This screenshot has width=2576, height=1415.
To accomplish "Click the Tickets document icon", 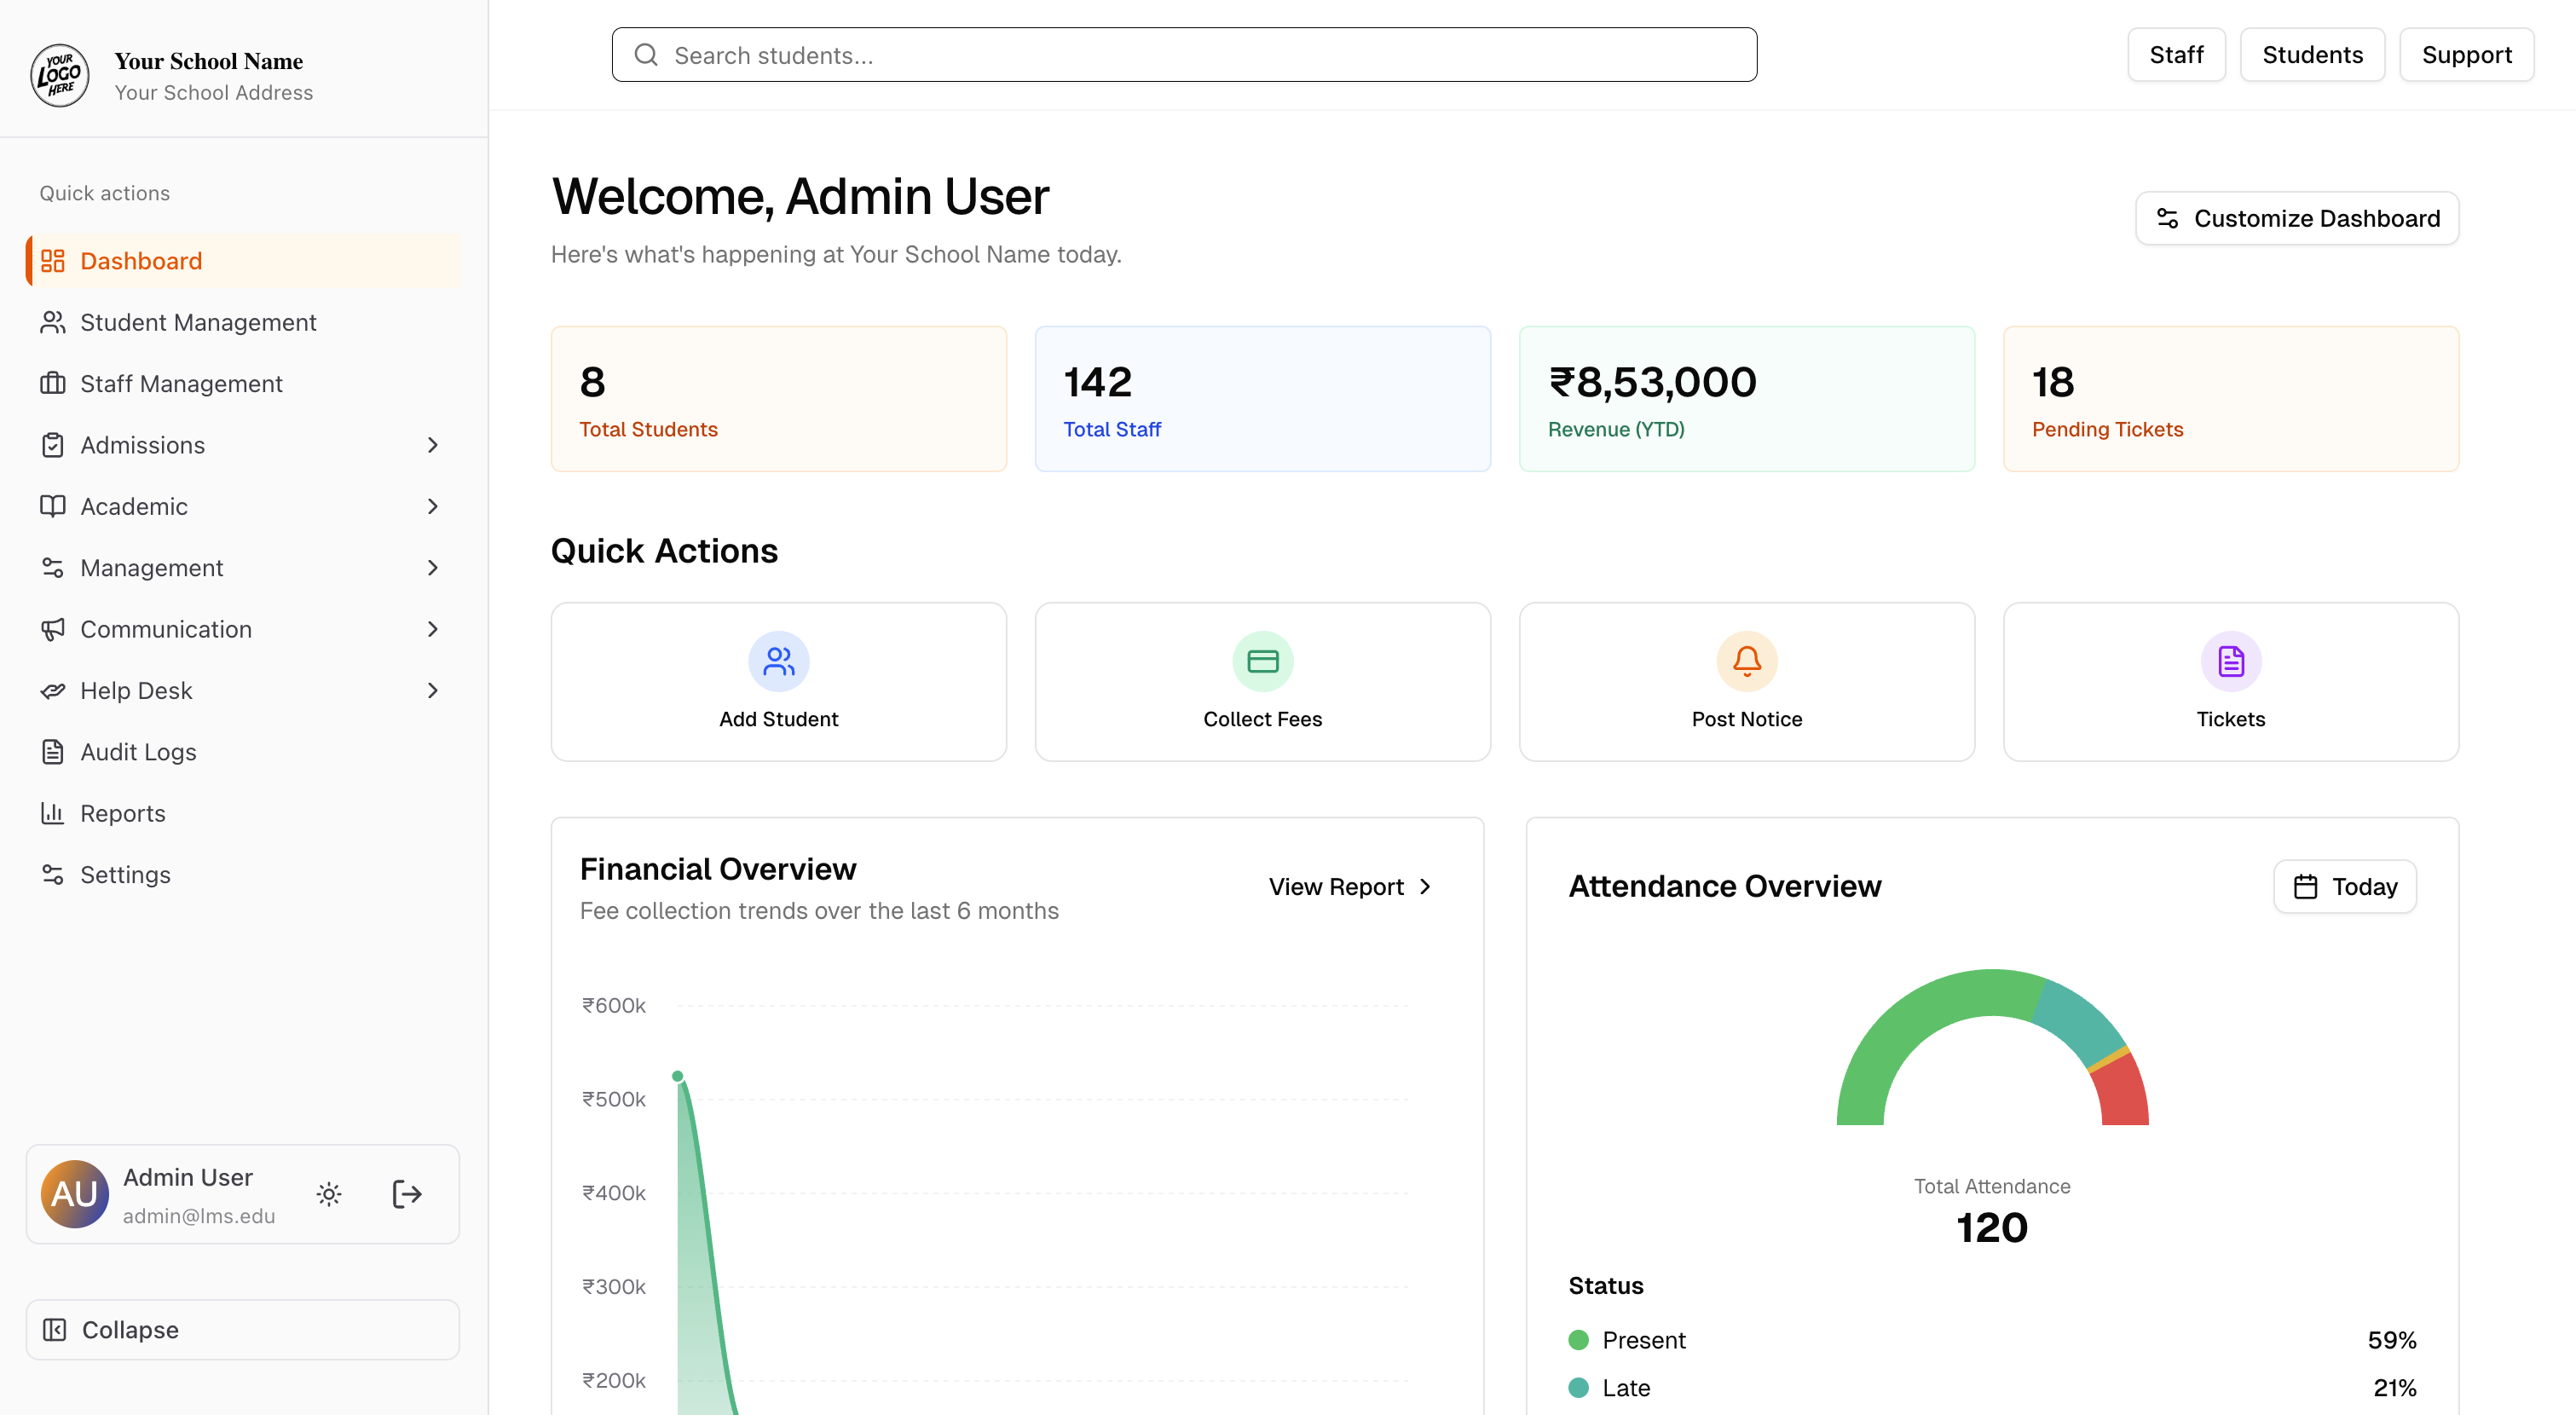I will [2230, 661].
